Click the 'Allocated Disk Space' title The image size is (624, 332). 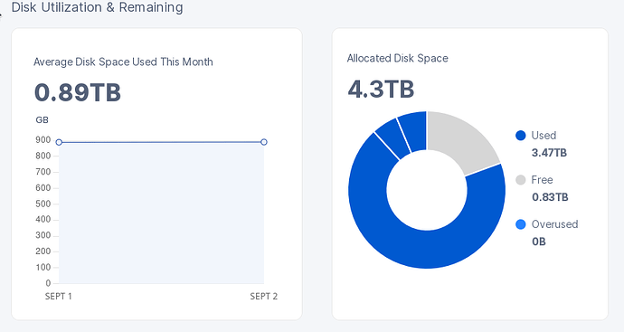click(398, 59)
